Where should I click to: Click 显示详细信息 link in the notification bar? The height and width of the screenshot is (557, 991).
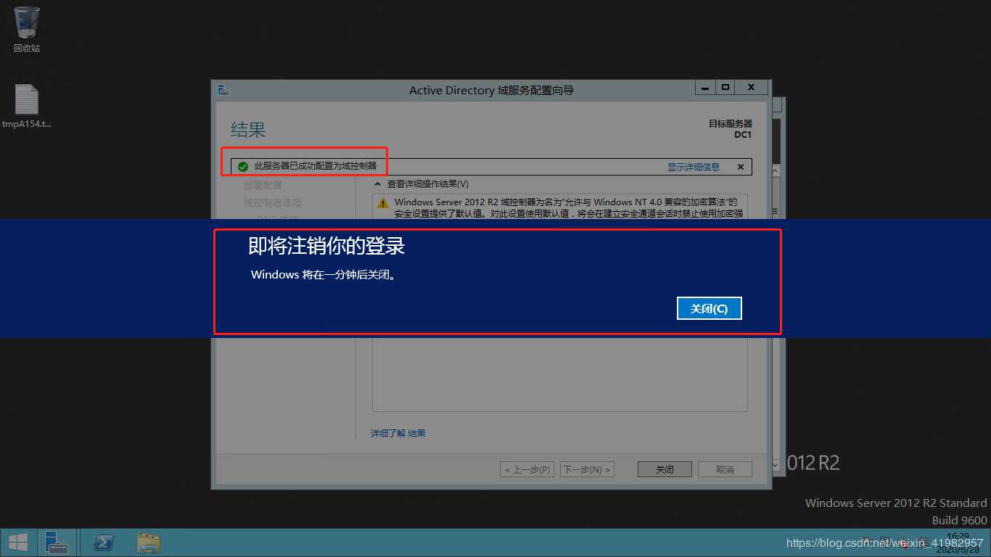click(694, 167)
